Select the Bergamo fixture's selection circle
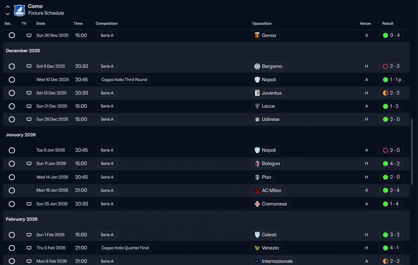The image size is (418, 265). click(x=12, y=66)
